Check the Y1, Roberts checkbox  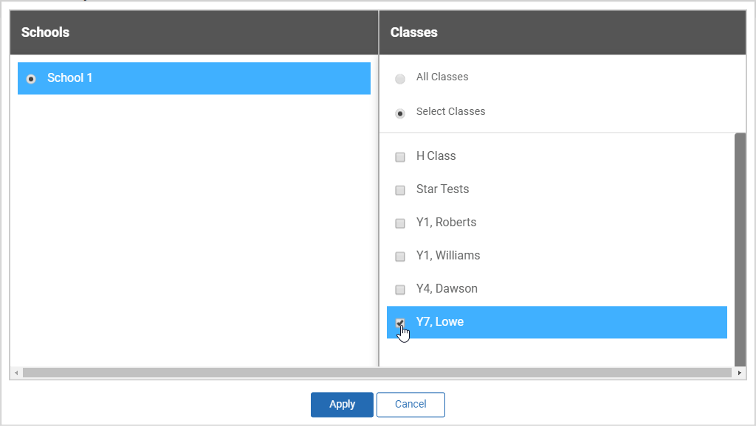point(400,223)
